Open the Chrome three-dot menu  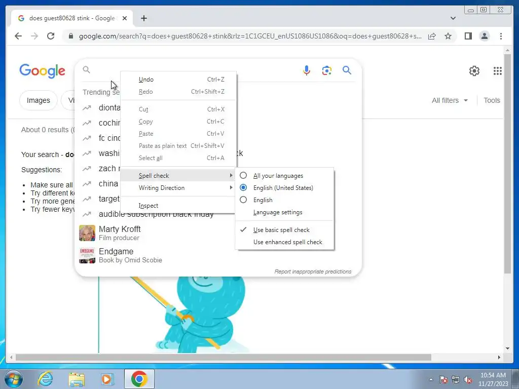point(501,36)
